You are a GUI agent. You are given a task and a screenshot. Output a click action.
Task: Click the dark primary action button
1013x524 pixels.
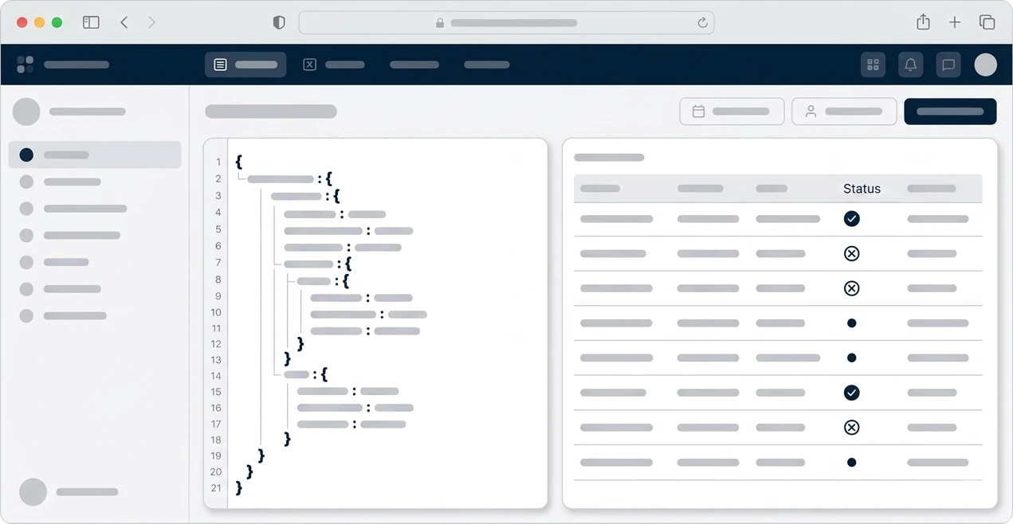point(950,111)
